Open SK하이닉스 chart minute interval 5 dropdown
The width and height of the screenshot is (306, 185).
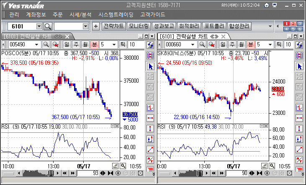coord(270,45)
